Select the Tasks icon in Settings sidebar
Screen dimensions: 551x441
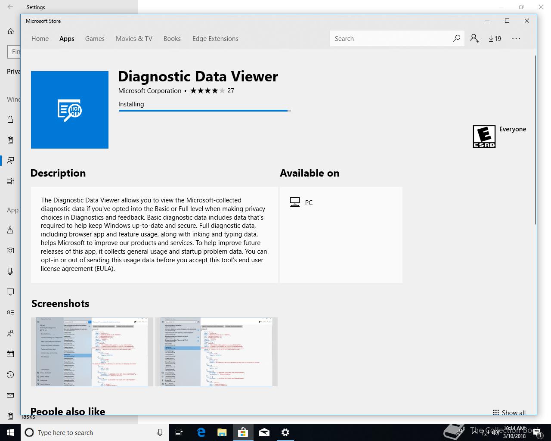pyautogui.click(x=10, y=416)
